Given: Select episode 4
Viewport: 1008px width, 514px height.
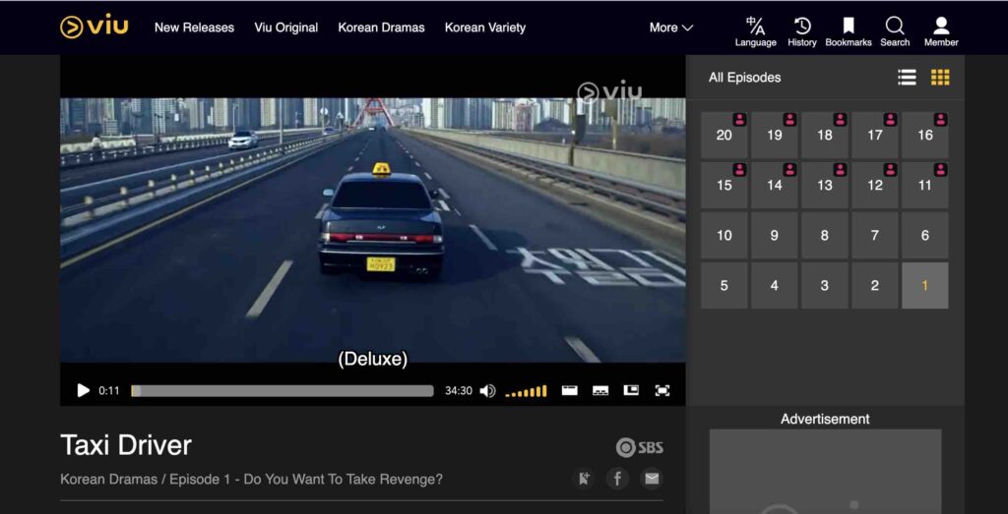Looking at the screenshot, I should click(x=774, y=286).
